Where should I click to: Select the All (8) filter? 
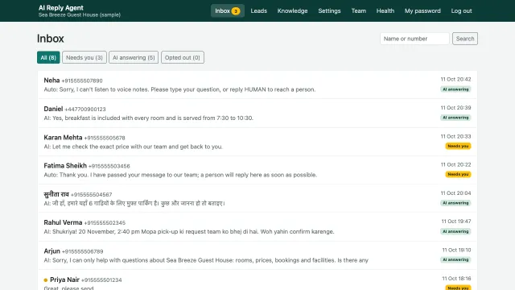[48, 57]
